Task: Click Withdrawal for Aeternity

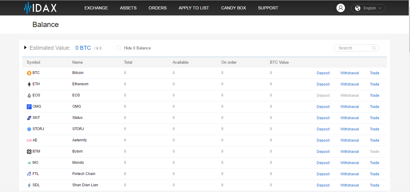Action: (350, 140)
